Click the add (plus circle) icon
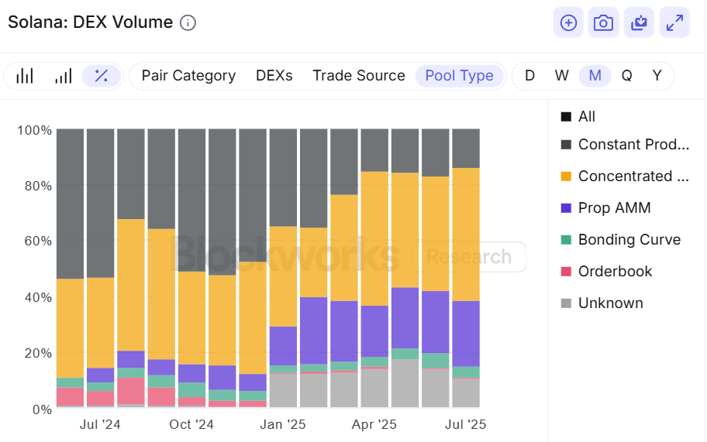Screen dimensions: 707x442 (568, 22)
